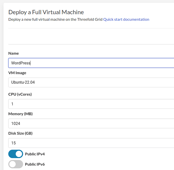The height and width of the screenshot is (170, 174).
Task: Click the CPU (vCores) label
Action: 20,94
